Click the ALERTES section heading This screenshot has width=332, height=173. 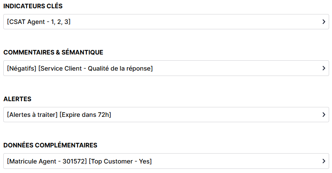(17, 99)
